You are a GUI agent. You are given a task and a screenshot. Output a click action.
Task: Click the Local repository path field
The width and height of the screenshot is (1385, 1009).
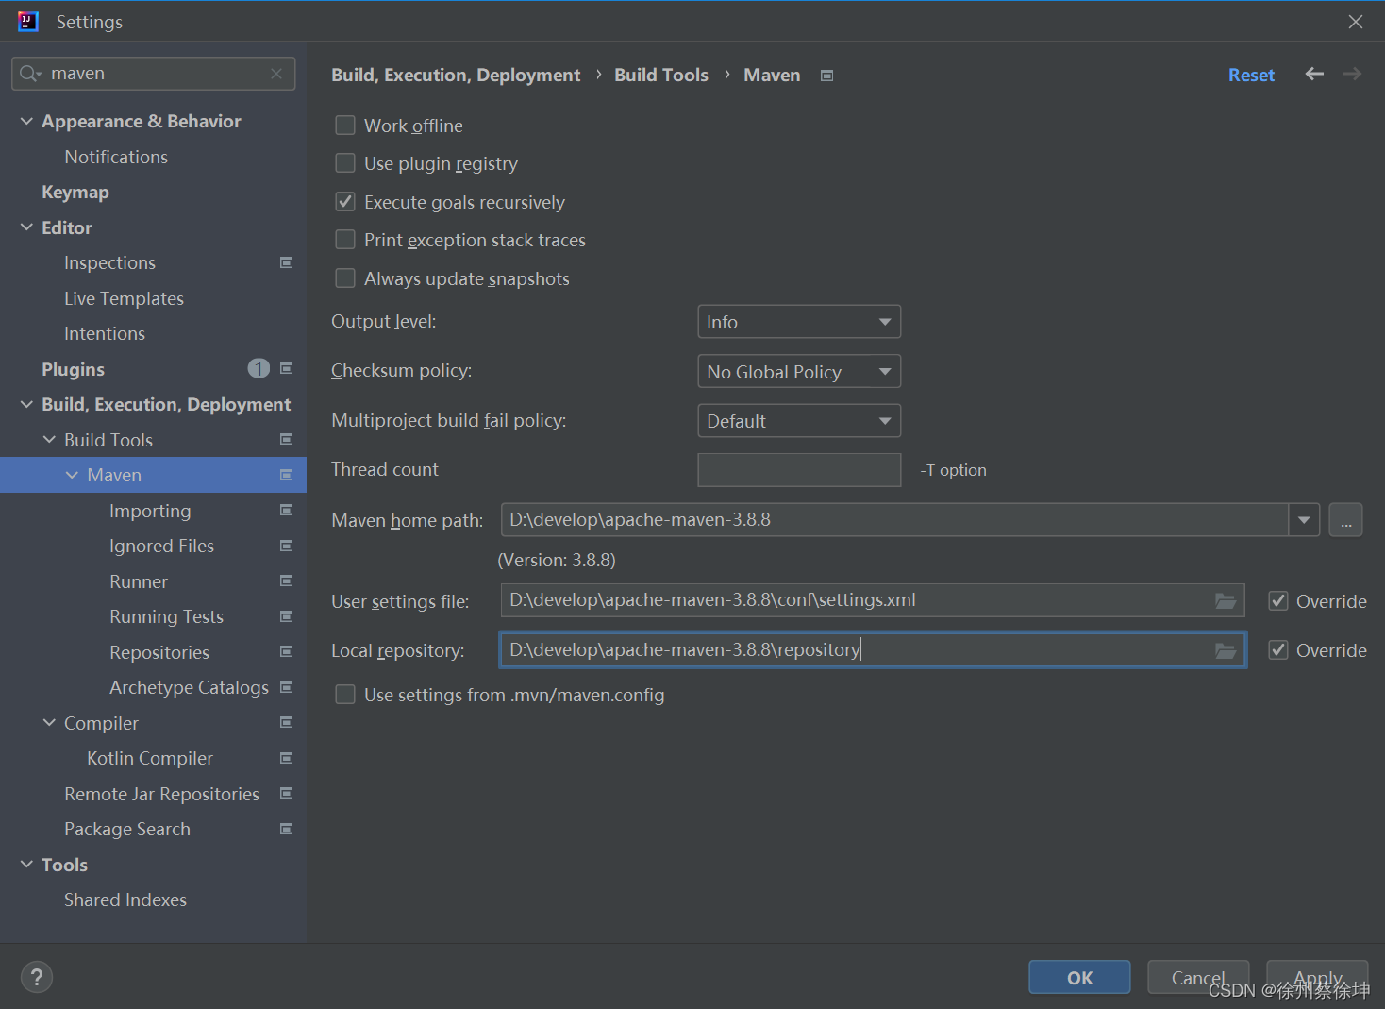pos(873,649)
